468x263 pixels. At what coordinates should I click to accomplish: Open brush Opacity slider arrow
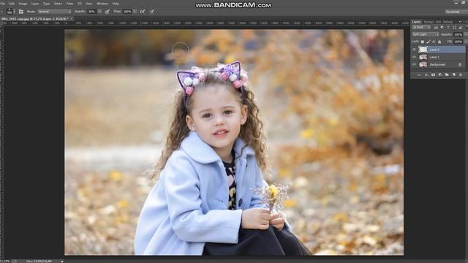tap(99, 12)
